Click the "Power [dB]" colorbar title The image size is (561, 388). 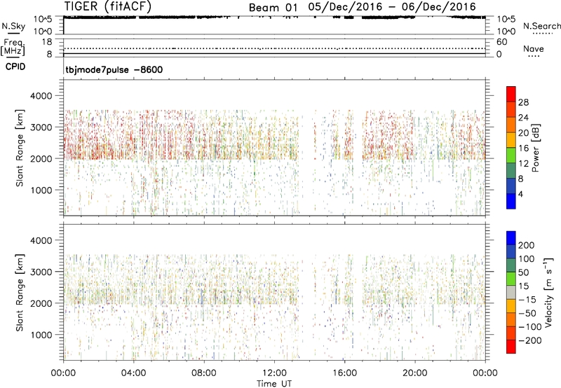pyautogui.click(x=536, y=148)
